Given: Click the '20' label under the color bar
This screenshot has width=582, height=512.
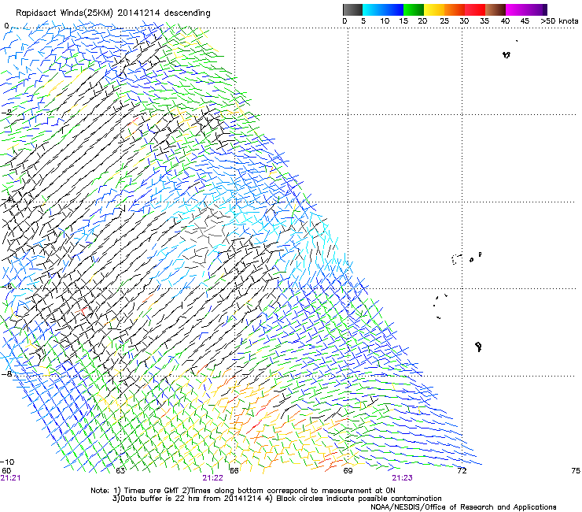Looking at the screenshot, I should coord(422,21).
